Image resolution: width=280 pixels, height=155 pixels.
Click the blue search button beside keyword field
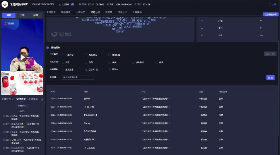click(x=270, y=77)
